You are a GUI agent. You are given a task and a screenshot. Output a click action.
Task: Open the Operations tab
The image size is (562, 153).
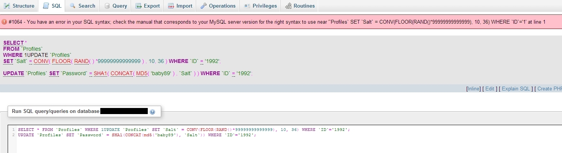pos(218,6)
